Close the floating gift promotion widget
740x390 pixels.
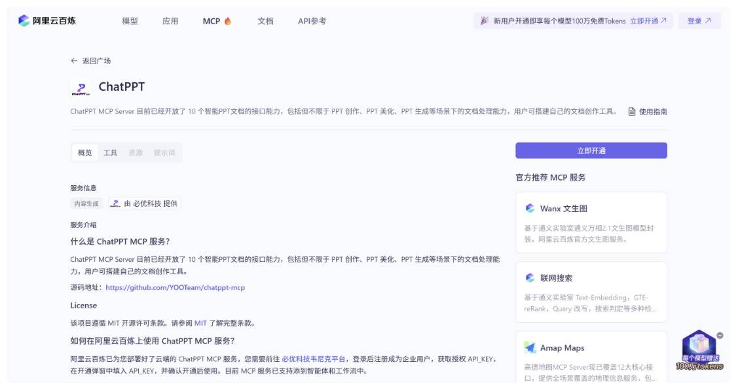[x=720, y=335]
